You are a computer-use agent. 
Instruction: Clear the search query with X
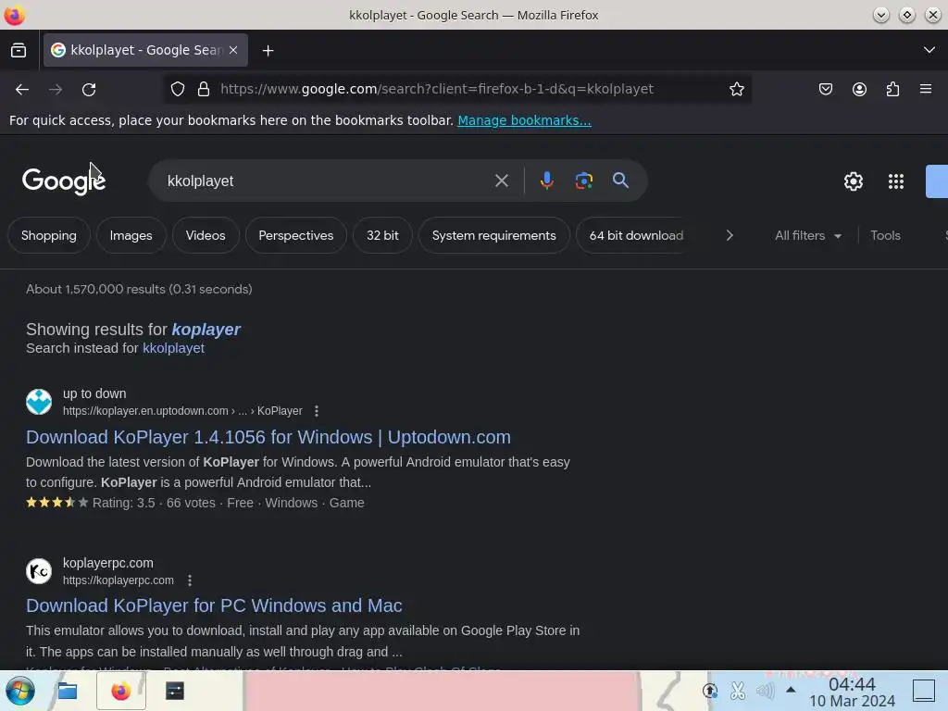pyautogui.click(x=501, y=181)
